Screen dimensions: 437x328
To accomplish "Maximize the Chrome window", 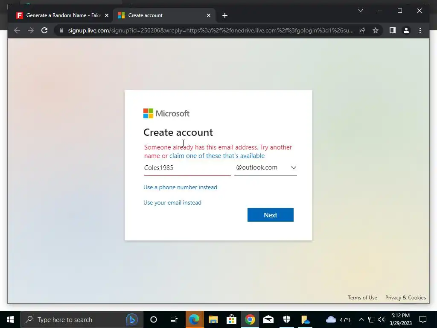I will click(x=399, y=11).
